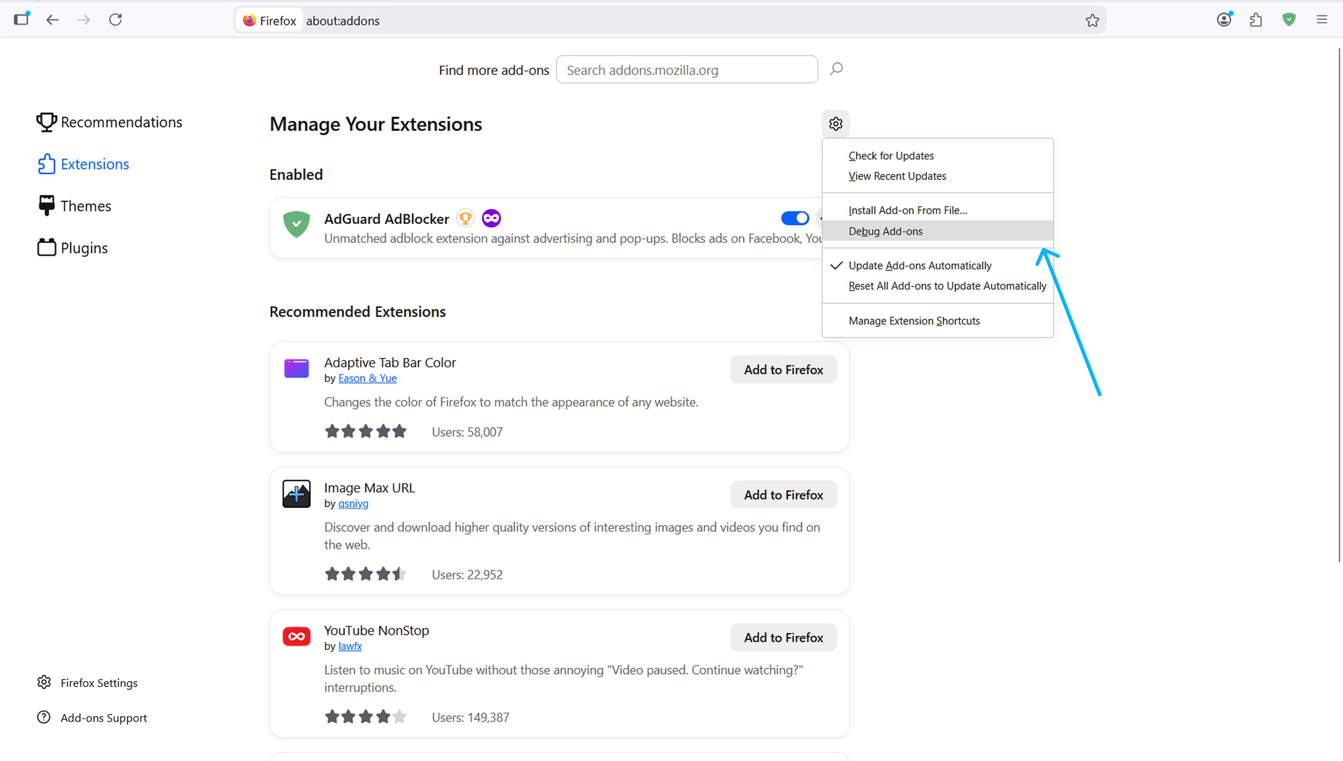Click the page vertical scrollbar
The image size is (1343, 761).
pyautogui.click(x=1339, y=304)
